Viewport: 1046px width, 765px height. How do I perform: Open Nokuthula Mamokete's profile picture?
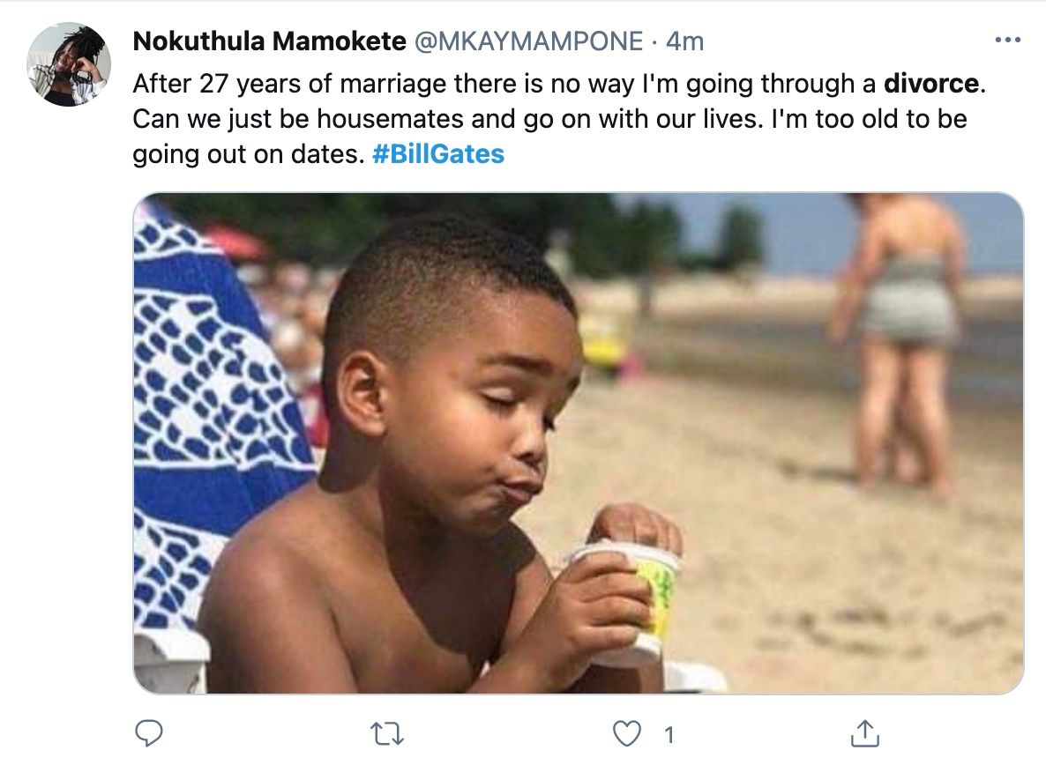click(68, 64)
